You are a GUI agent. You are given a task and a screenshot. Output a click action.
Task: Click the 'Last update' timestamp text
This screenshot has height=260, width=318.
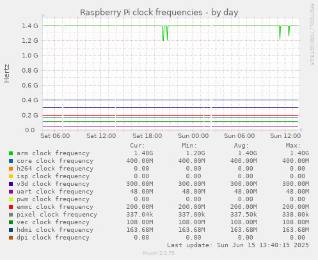[238, 245]
